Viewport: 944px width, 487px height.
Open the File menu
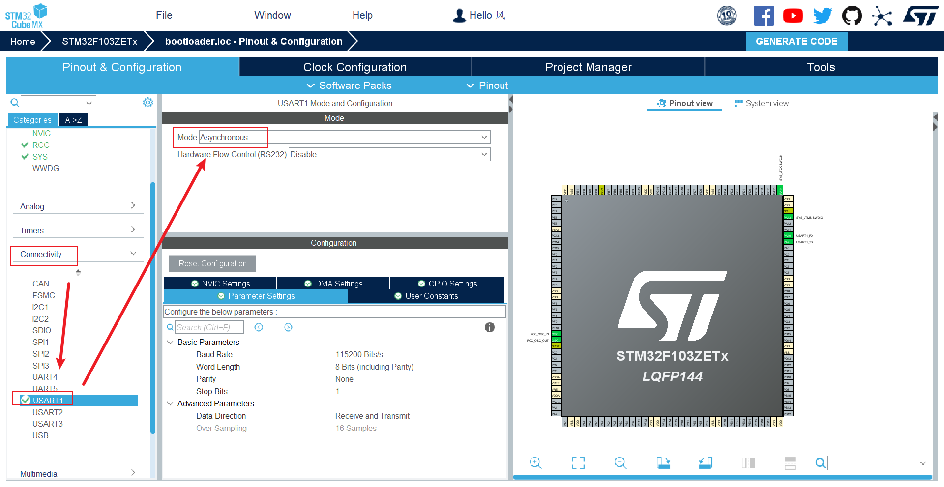point(164,15)
